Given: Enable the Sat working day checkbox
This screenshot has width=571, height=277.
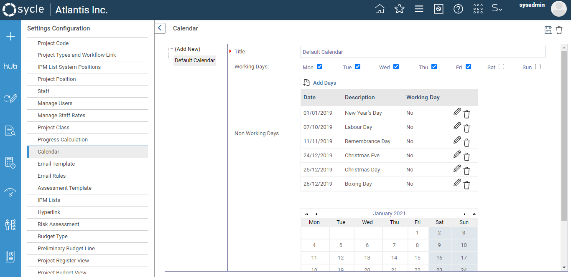Looking at the screenshot, I should (501, 66).
